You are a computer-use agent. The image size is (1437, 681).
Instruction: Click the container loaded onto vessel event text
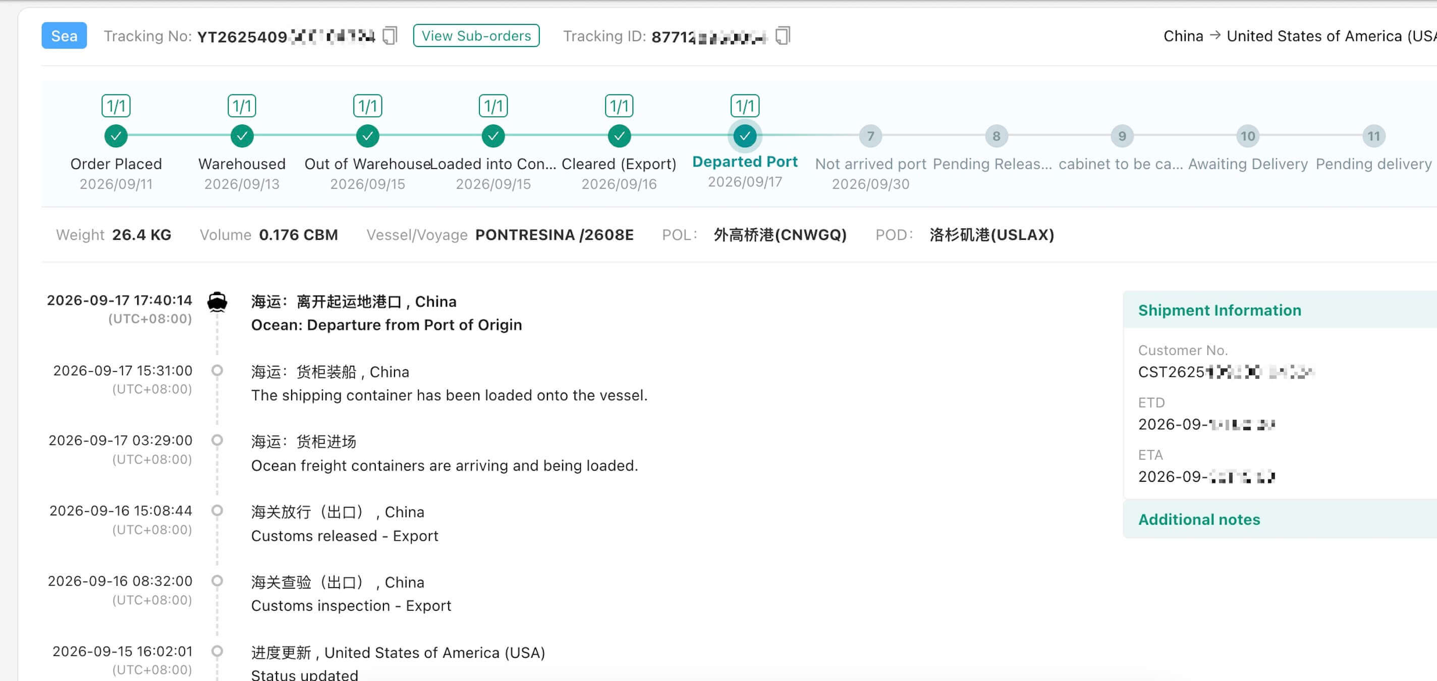(449, 395)
